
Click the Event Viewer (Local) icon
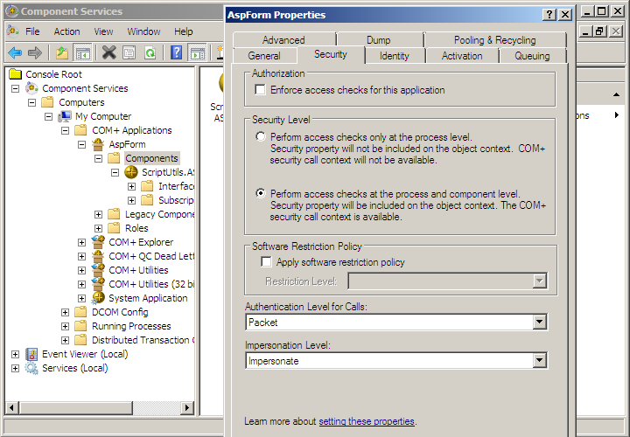coord(31,354)
